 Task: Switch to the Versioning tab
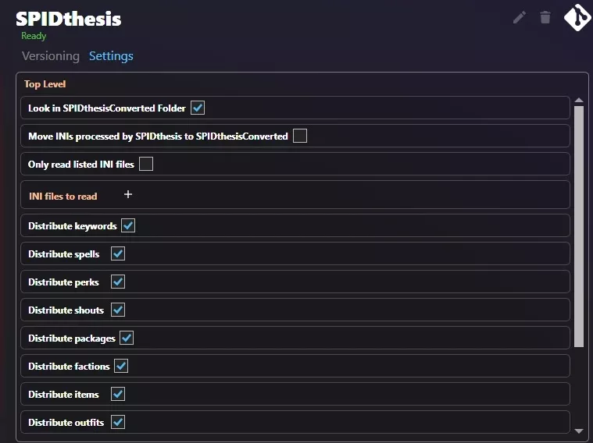pyautogui.click(x=51, y=56)
